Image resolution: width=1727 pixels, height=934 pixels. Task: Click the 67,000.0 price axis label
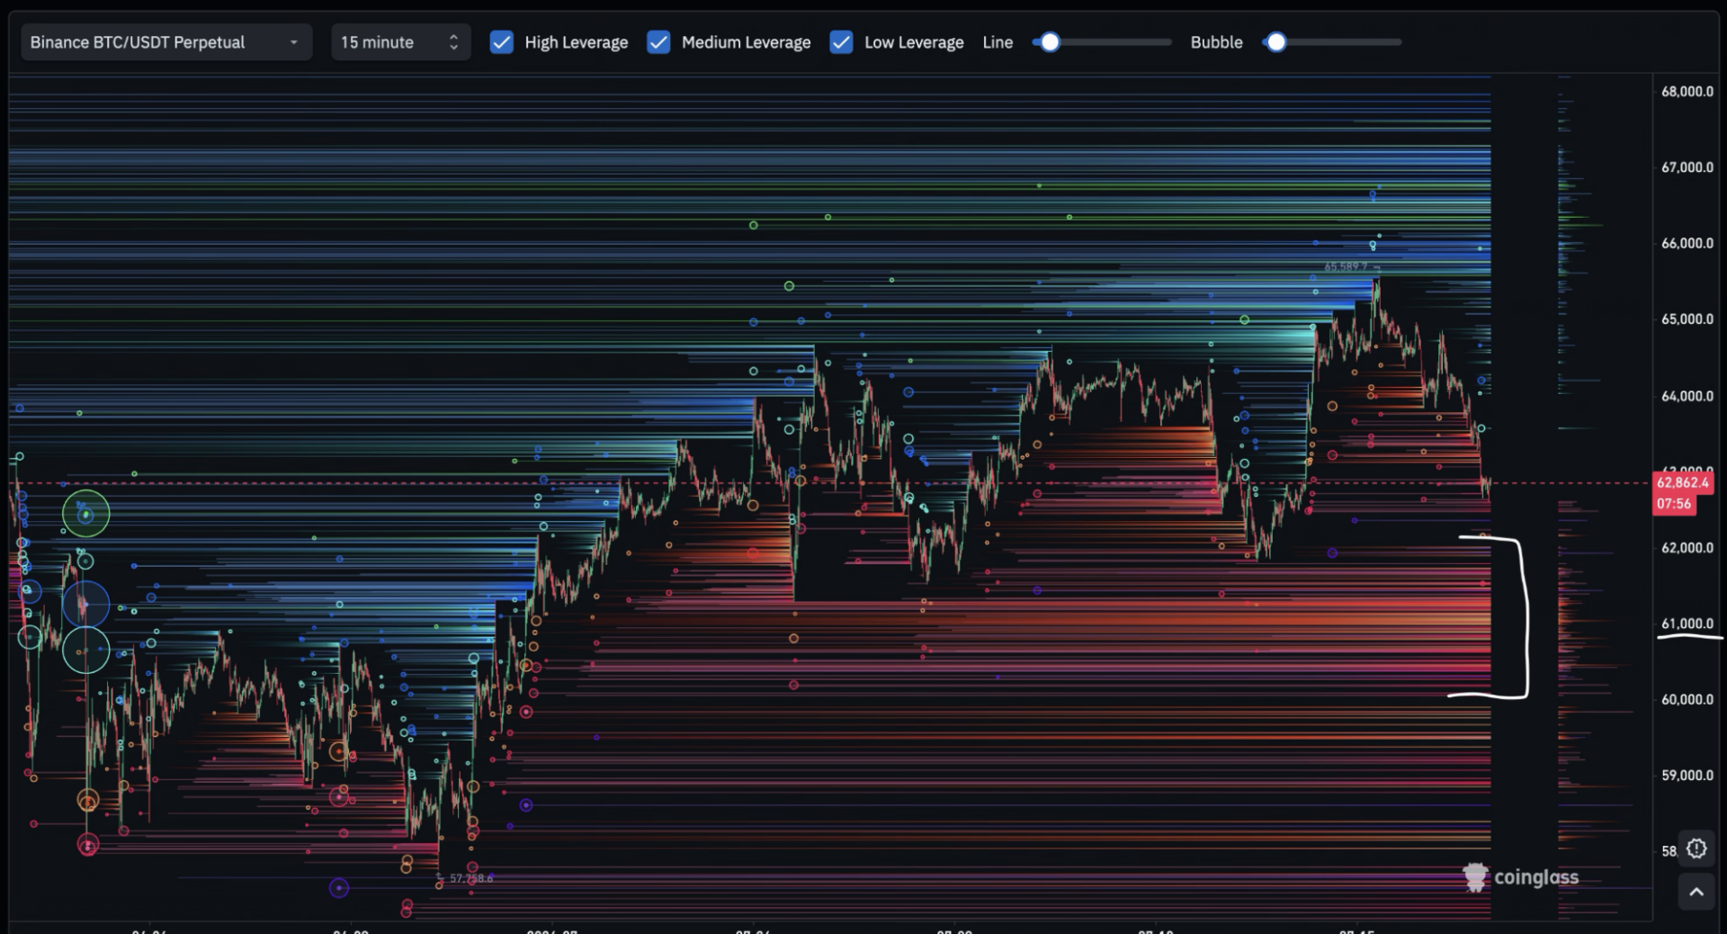tap(1687, 167)
